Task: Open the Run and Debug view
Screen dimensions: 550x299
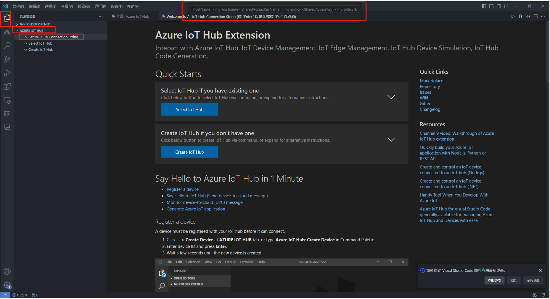Action: point(7,73)
